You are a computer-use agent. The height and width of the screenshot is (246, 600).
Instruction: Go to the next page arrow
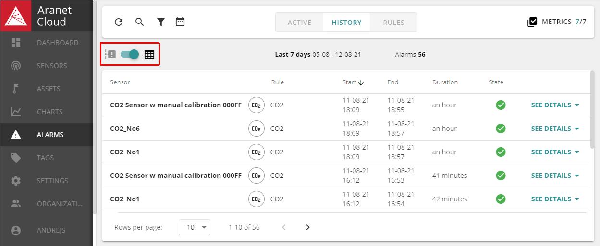click(308, 227)
